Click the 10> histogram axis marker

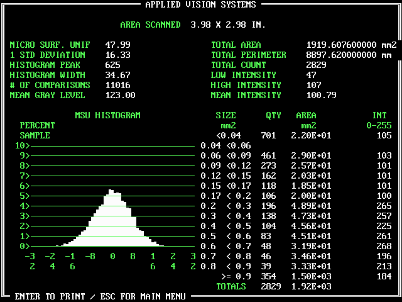click(x=23, y=145)
